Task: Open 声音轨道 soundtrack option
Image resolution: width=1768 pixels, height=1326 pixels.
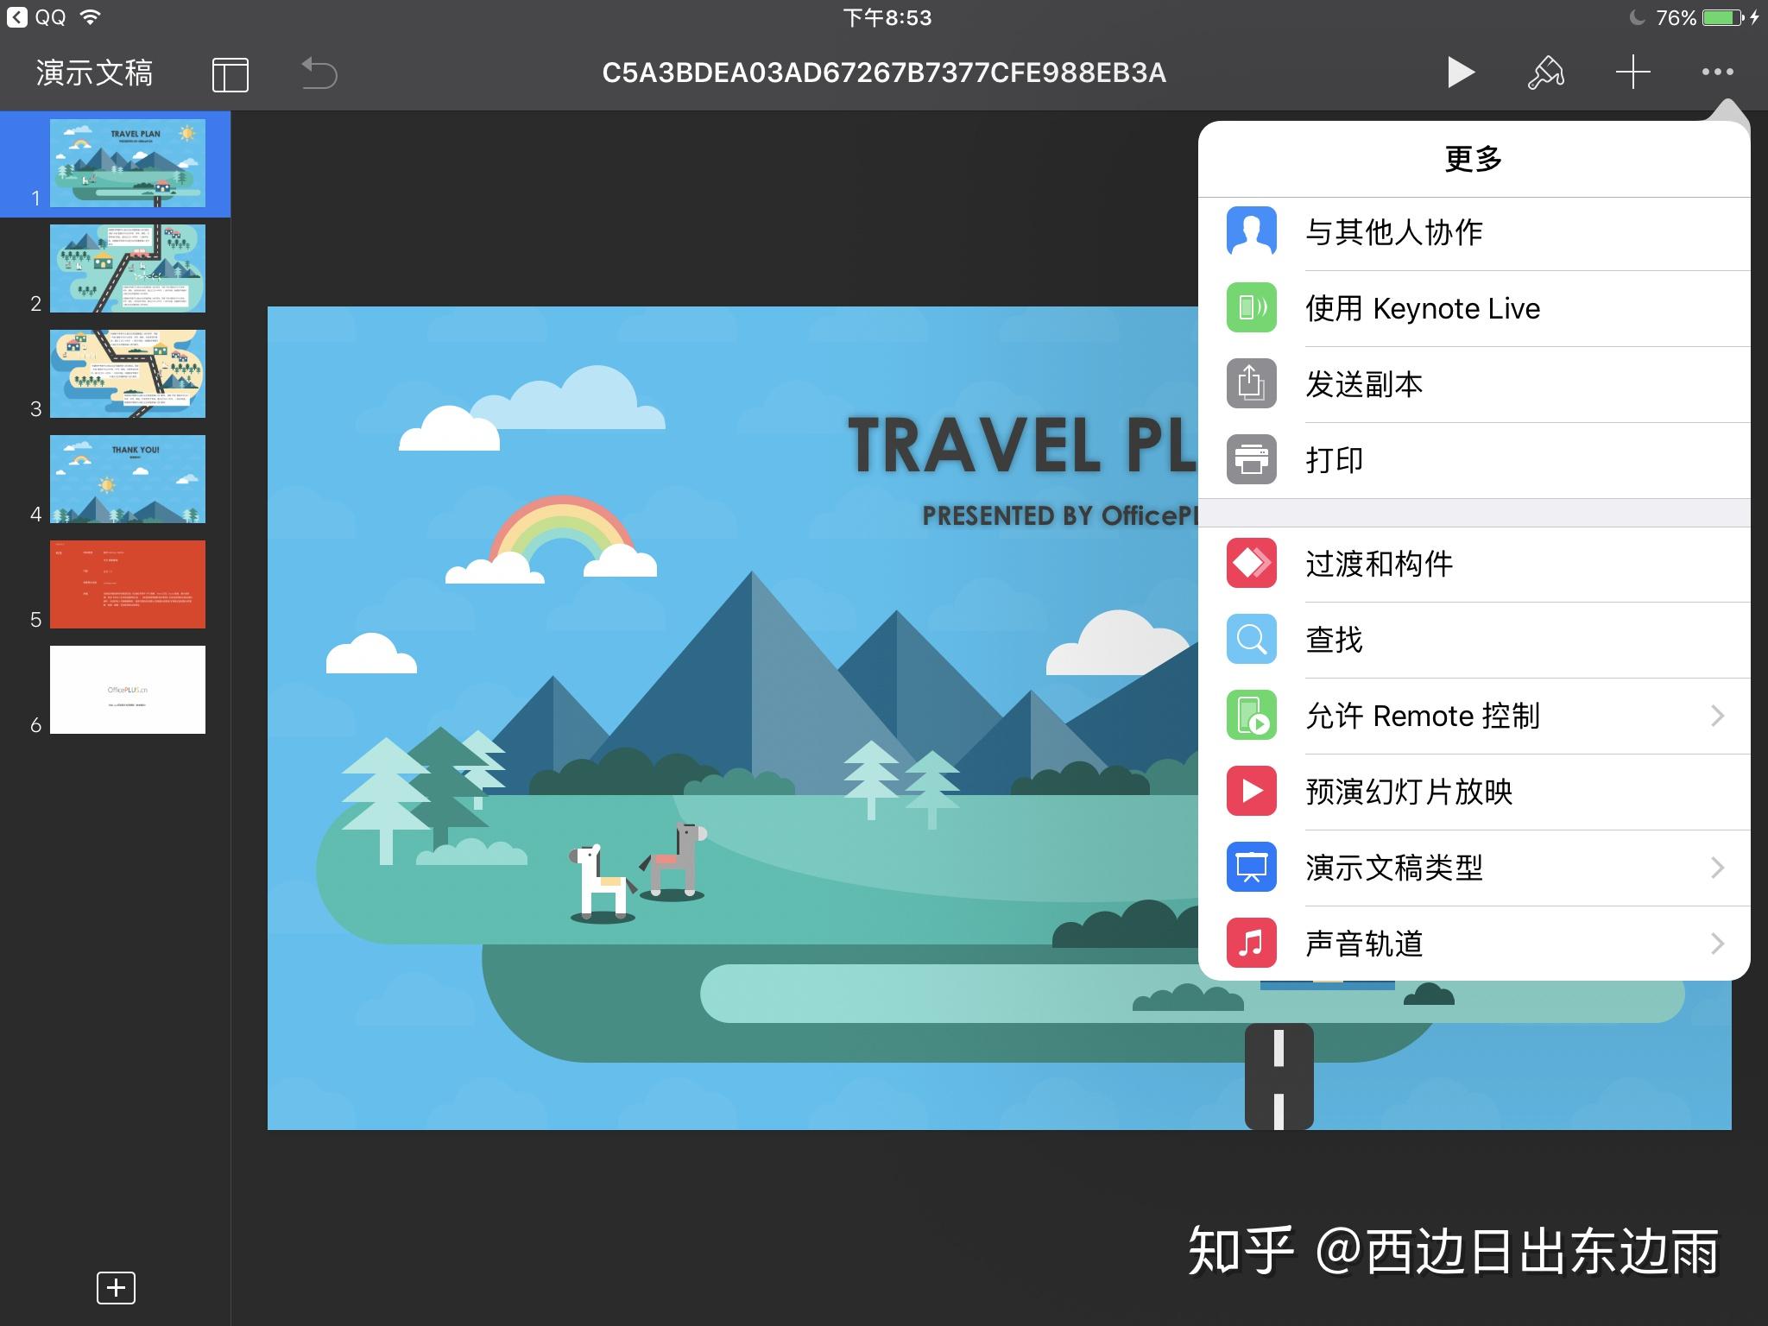Action: point(1474,943)
